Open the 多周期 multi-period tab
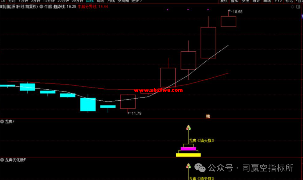The height and width of the screenshot is (180, 303). point(123,1)
